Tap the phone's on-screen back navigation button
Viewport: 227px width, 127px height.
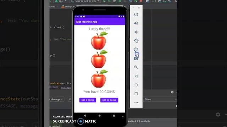click(x=85, y=115)
